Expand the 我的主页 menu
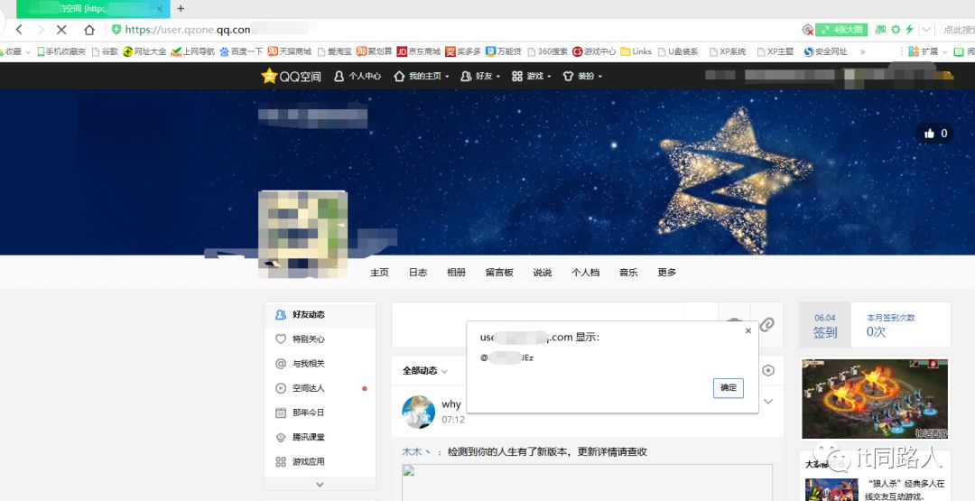The image size is (975, 501). point(422,76)
